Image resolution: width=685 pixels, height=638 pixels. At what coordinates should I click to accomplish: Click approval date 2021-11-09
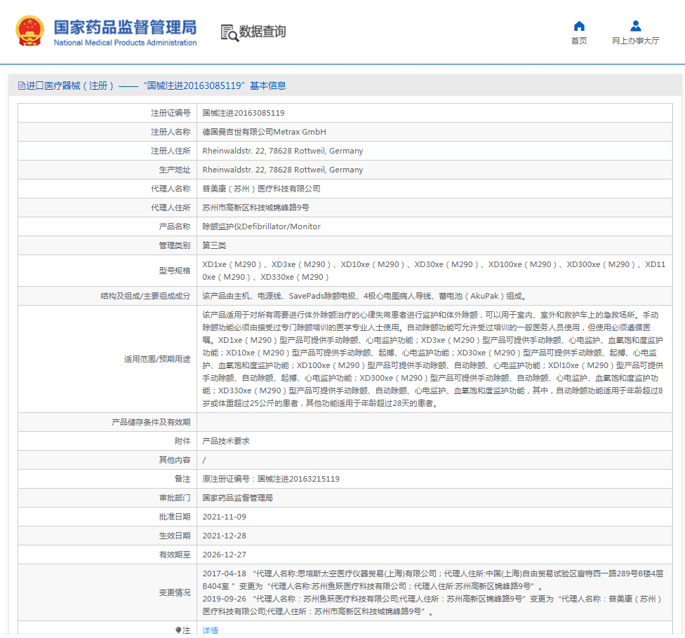tap(224, 517)
